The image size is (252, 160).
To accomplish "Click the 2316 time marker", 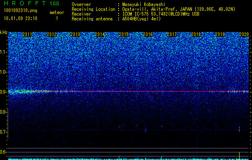I will point(148,34).
